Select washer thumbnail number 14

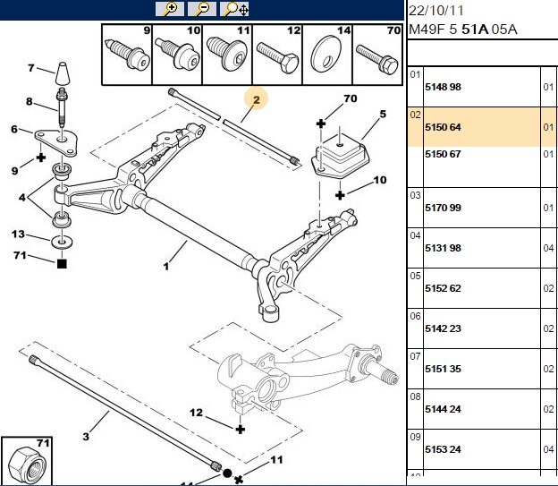(x=327, y=55)
